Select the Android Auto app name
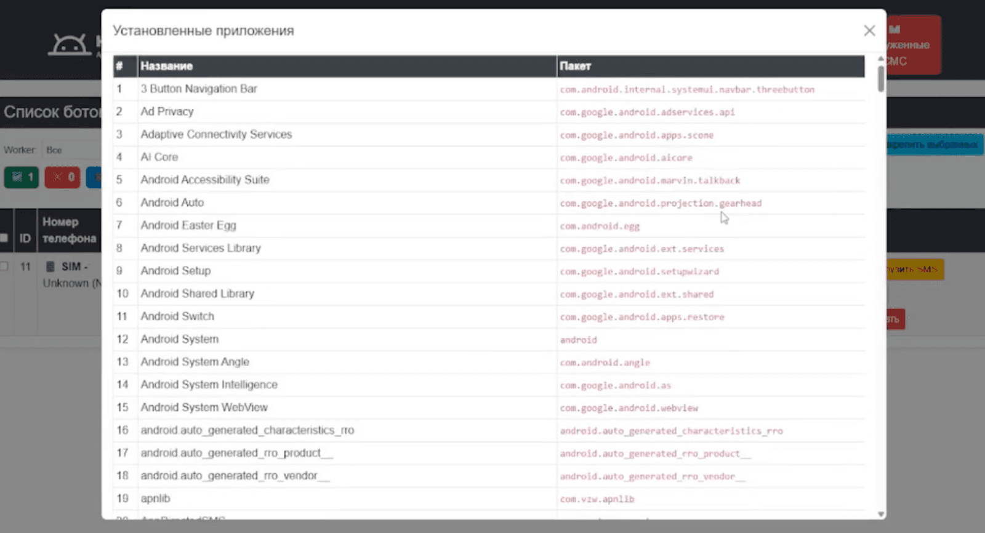The height and width of the screenshot is (533, 985). tap(172, 202)
